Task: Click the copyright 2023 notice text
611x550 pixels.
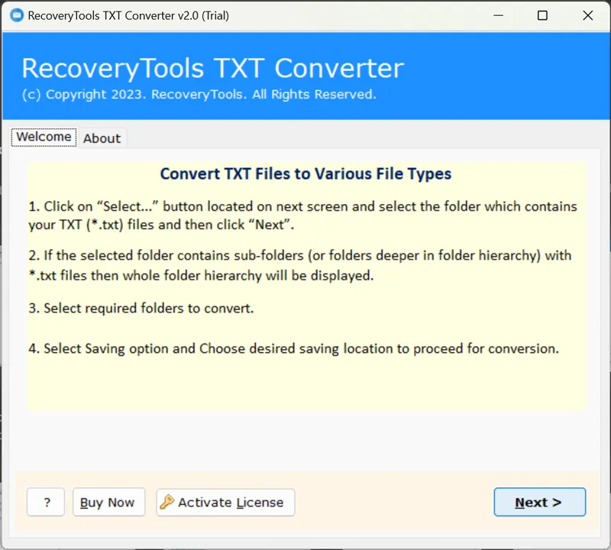Action: 199,94
